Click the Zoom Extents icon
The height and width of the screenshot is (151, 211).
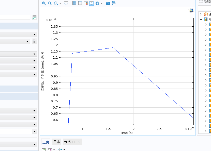pyautogui.click(x=66, y=3)
